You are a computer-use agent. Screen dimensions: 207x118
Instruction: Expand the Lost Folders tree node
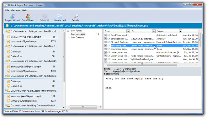pos(68,31)
